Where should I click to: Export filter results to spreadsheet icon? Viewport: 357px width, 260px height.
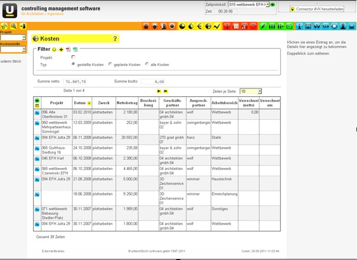75,49
